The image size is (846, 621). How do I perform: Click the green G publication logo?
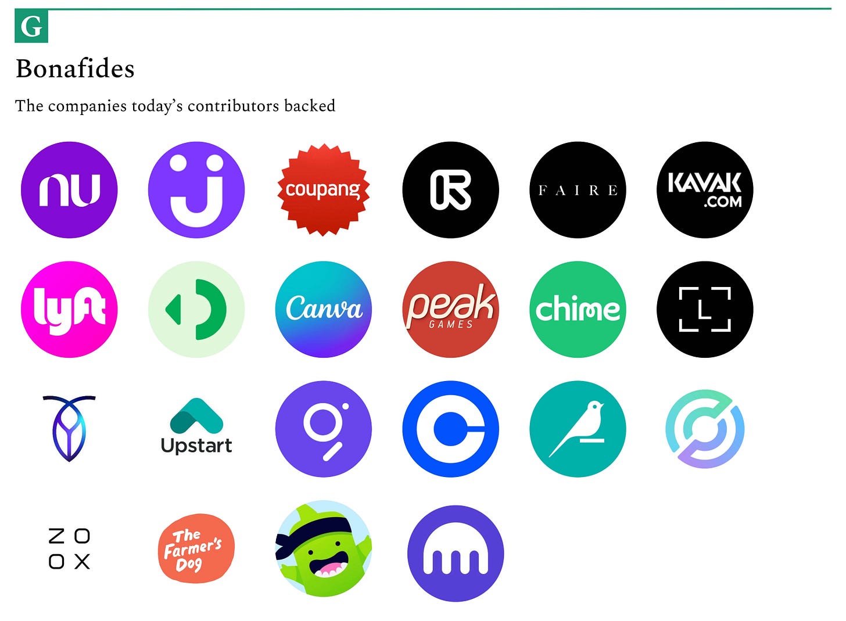click(31, 26)
